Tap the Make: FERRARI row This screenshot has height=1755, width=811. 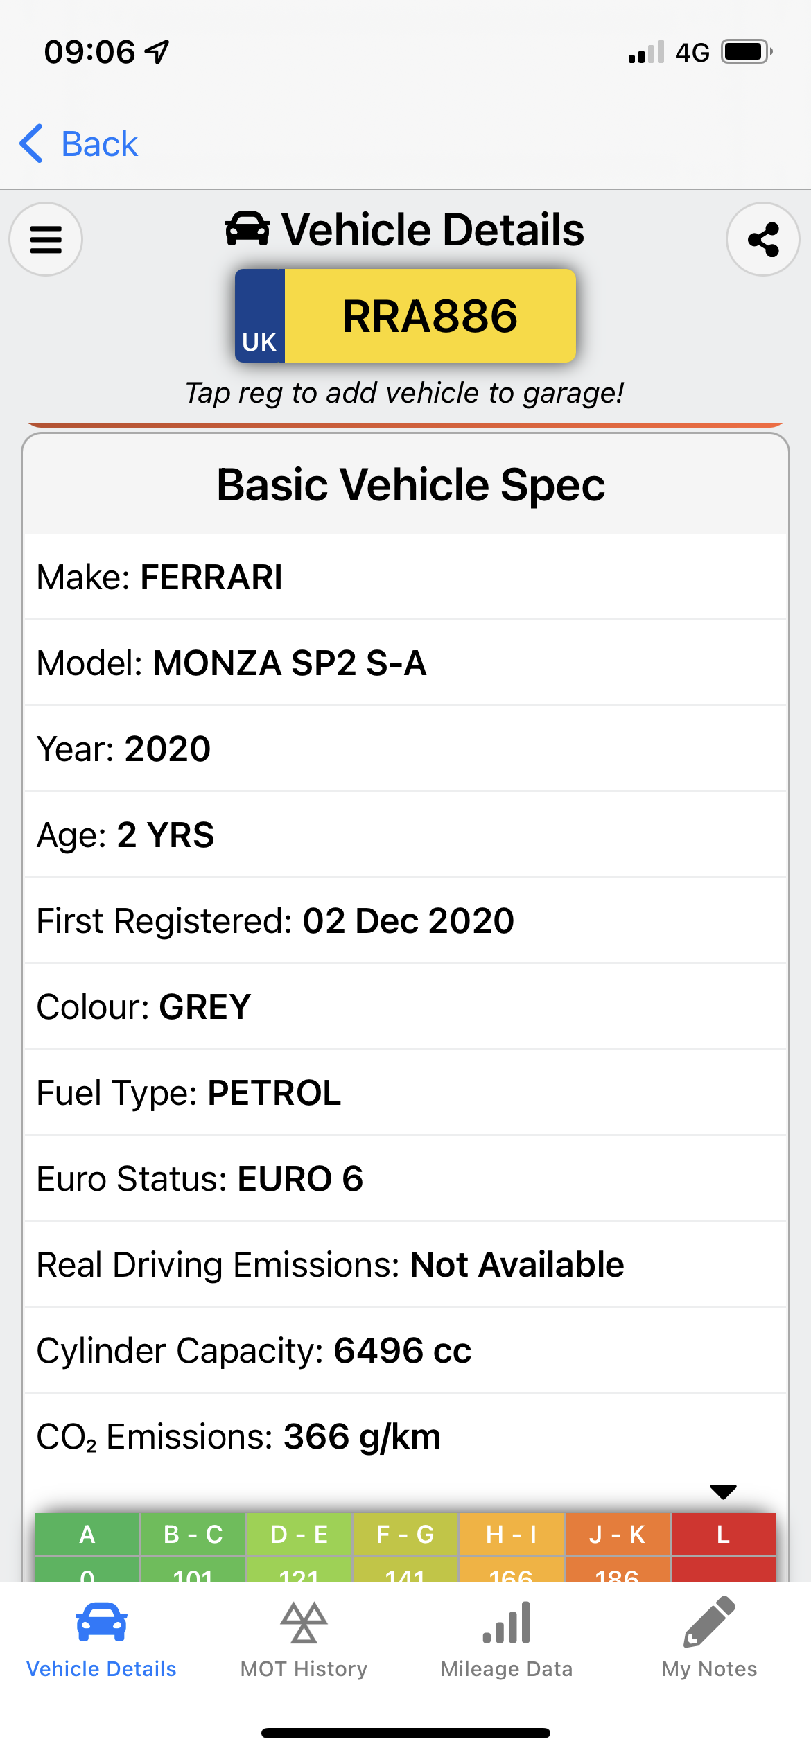(x=405, y=577)
